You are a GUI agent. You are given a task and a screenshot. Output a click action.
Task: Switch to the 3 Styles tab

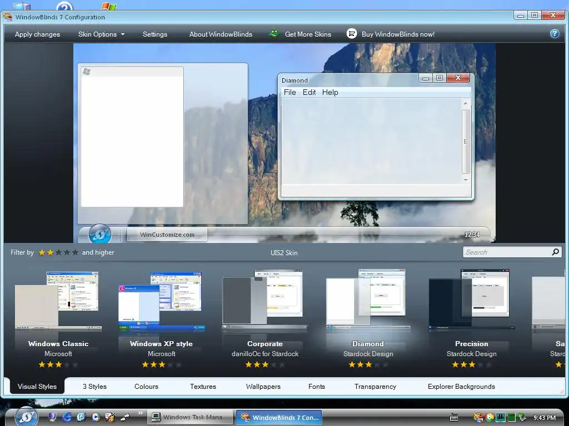pyautogui.click(x=94, y=386)
